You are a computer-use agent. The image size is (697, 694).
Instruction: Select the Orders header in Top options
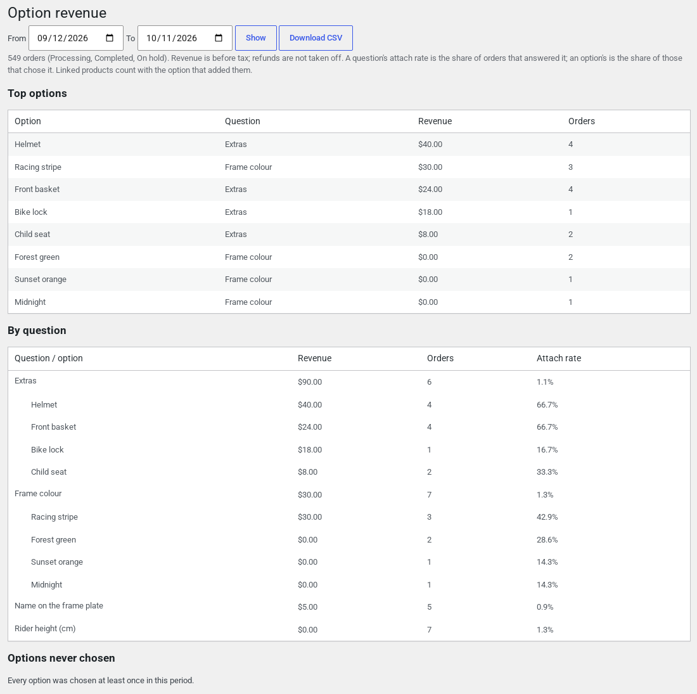pyautogui.click(x=582, y=122)
